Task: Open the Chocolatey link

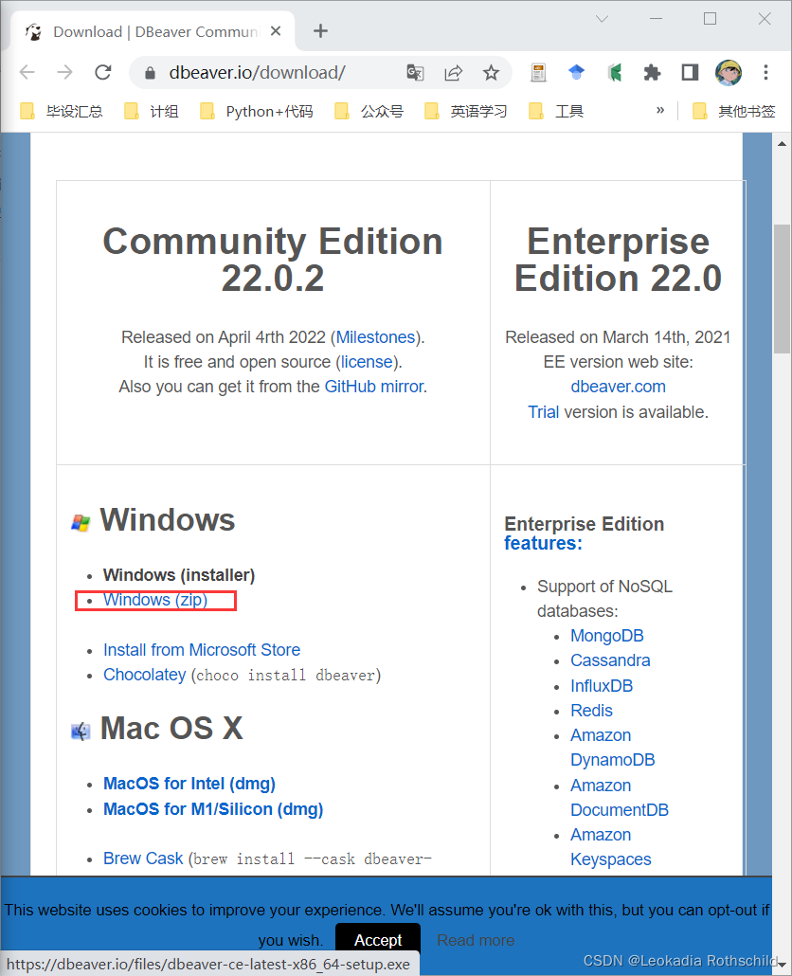Action: tap(144, 675)
